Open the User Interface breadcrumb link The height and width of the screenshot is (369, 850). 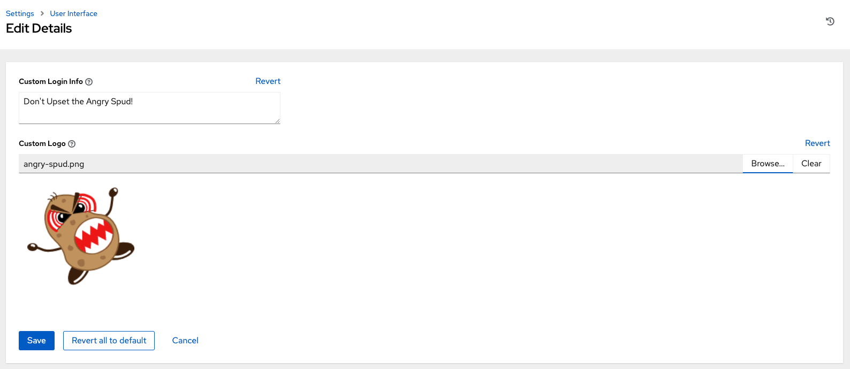coord(73,13)
